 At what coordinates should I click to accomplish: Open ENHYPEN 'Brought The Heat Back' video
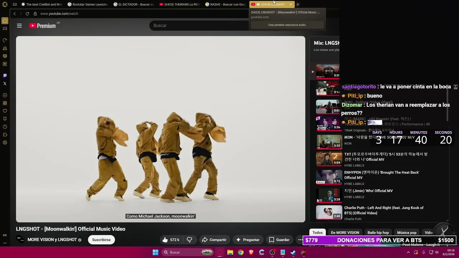[x=382, y=175]
